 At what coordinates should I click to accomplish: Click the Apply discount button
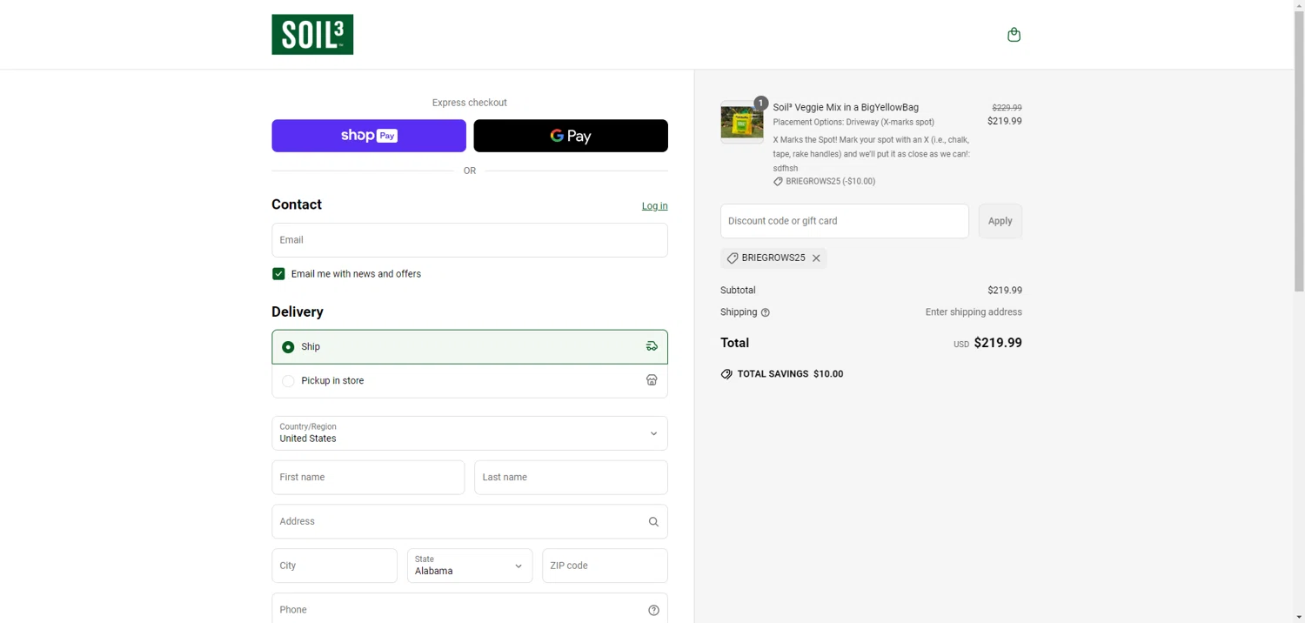(1000, 221)
